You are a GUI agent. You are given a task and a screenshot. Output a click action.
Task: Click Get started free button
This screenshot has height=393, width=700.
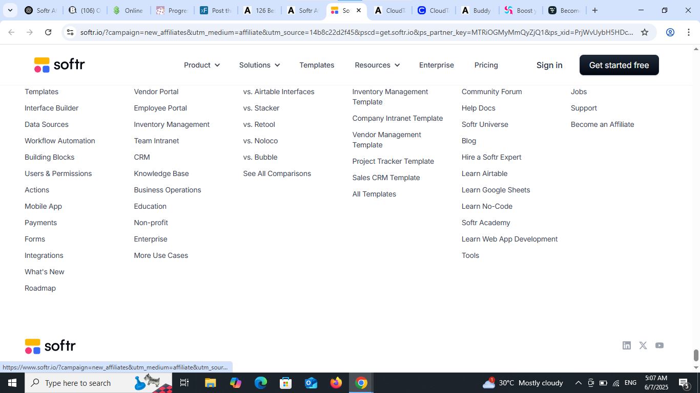[619, 65]
